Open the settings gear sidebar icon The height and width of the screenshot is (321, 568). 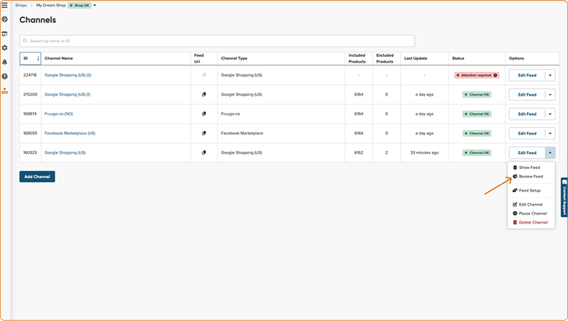(5, 48)
